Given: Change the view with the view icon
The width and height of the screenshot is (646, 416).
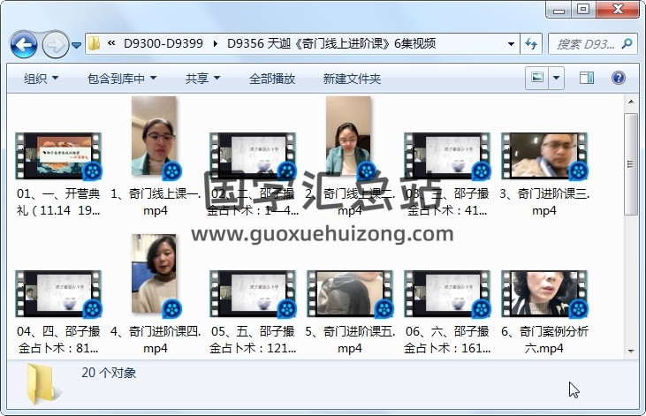Looking at the screenshot, I should 536,78.
